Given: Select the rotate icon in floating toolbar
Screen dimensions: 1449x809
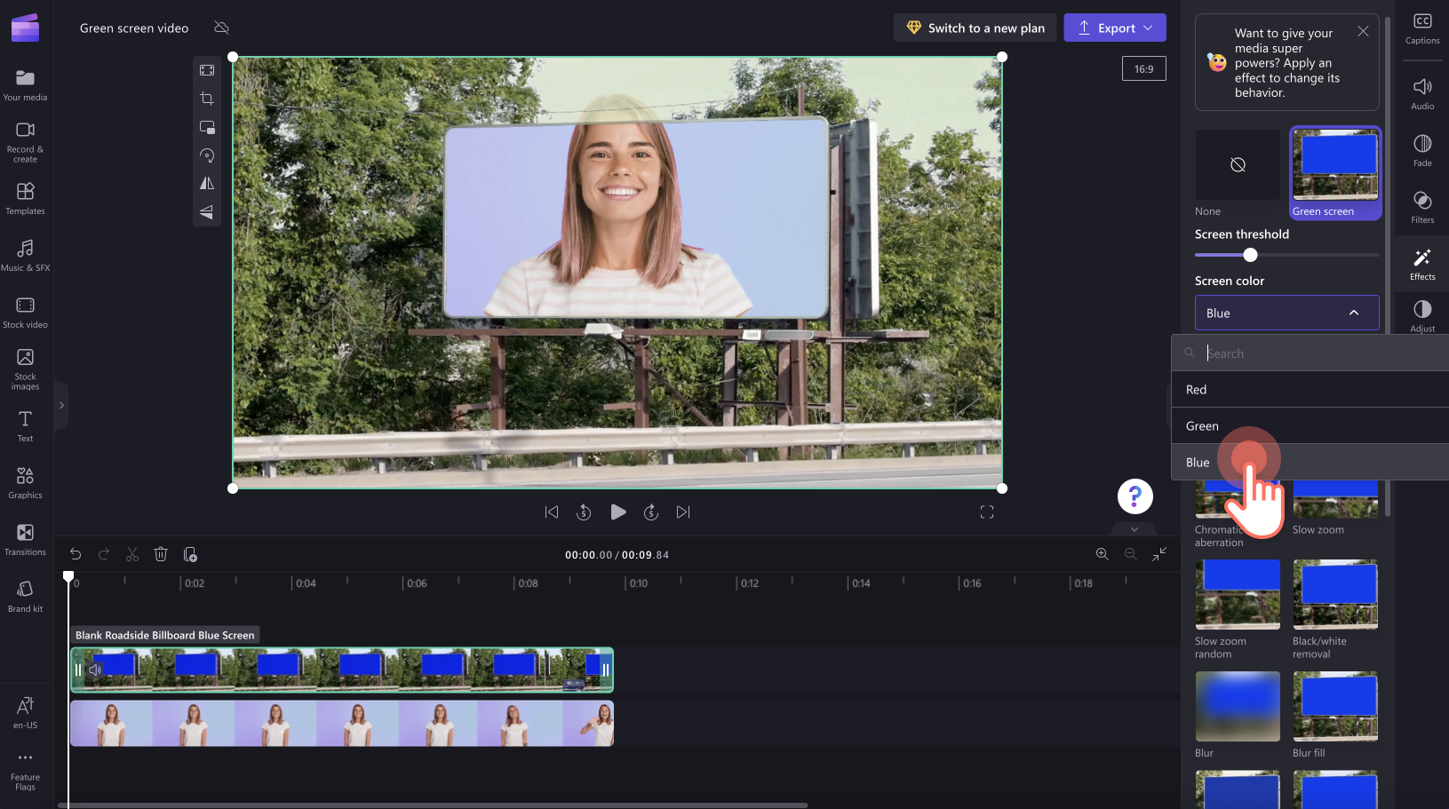Looking at the screenshot, I should [207, 155].
